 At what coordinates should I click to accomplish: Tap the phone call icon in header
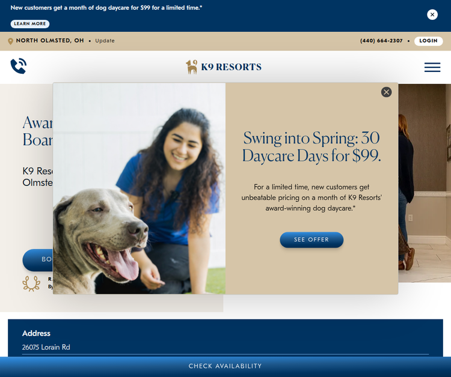[x=18, y=66]
